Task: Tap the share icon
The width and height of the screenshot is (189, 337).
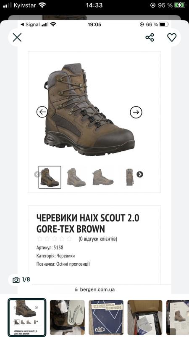Action: [x=150, y=37]
